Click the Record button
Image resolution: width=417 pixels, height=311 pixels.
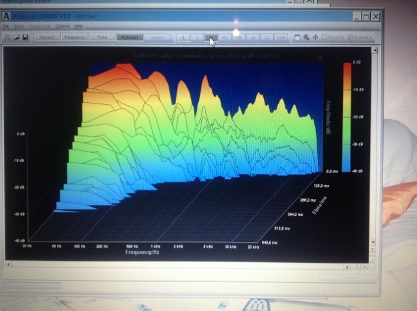tap(47, 37)
